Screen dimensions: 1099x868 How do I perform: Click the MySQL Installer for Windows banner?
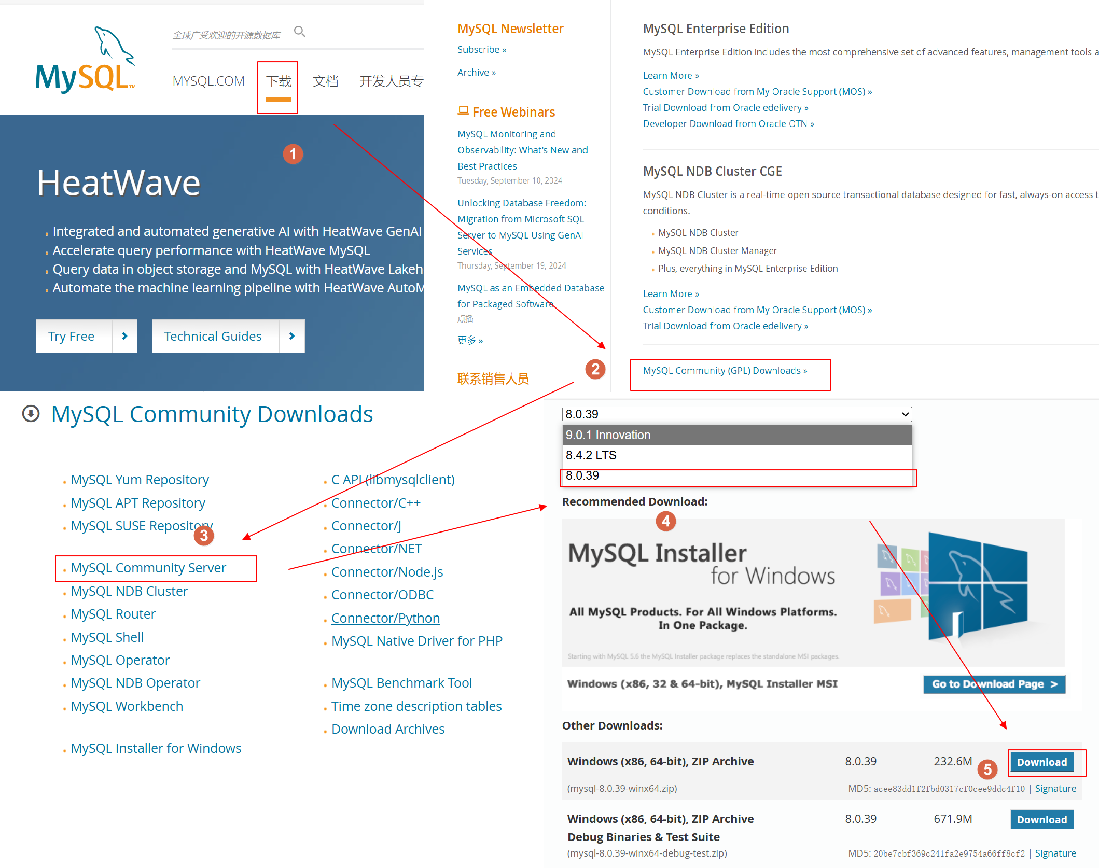[813, 592]
